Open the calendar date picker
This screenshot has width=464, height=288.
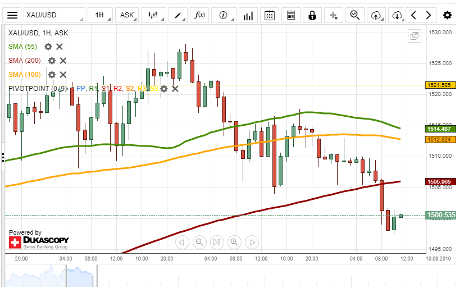tap(270, 15)
